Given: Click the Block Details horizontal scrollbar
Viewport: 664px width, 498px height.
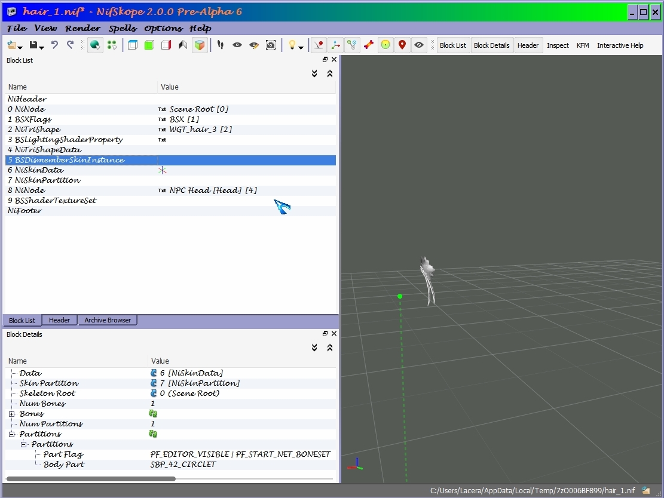Looking at the screenshot, I should [91, 478].
